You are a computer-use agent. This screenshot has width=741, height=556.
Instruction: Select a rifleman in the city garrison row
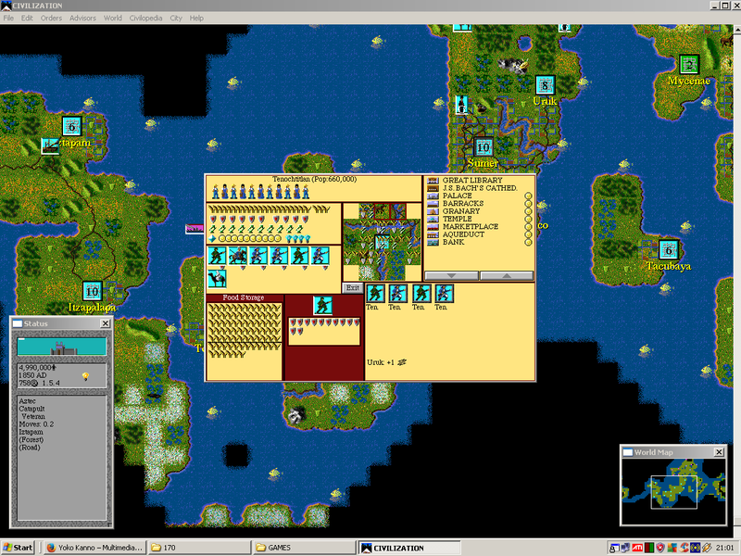257,255
